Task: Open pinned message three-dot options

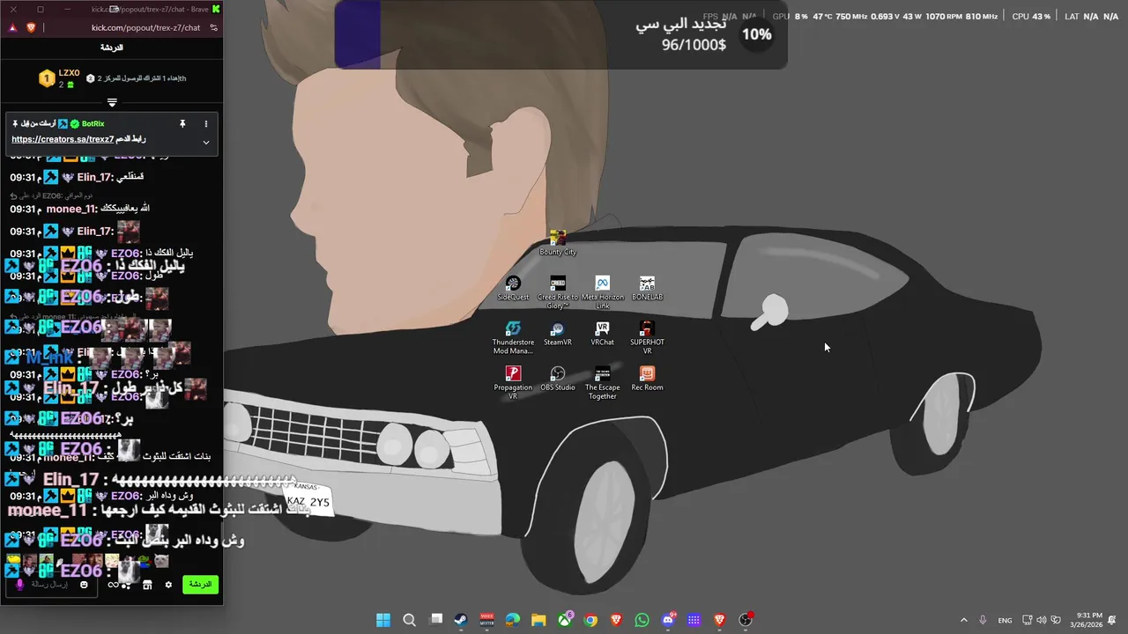Action: [x=206, y=124]
